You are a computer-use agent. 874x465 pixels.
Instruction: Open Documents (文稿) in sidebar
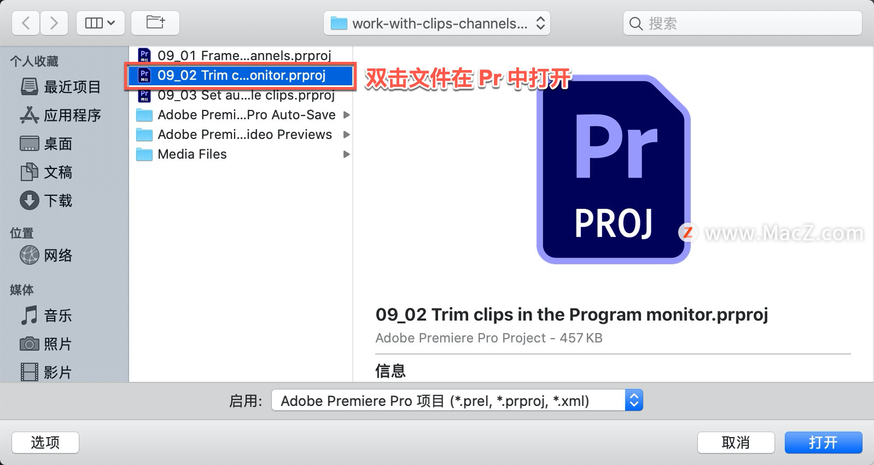46,172
